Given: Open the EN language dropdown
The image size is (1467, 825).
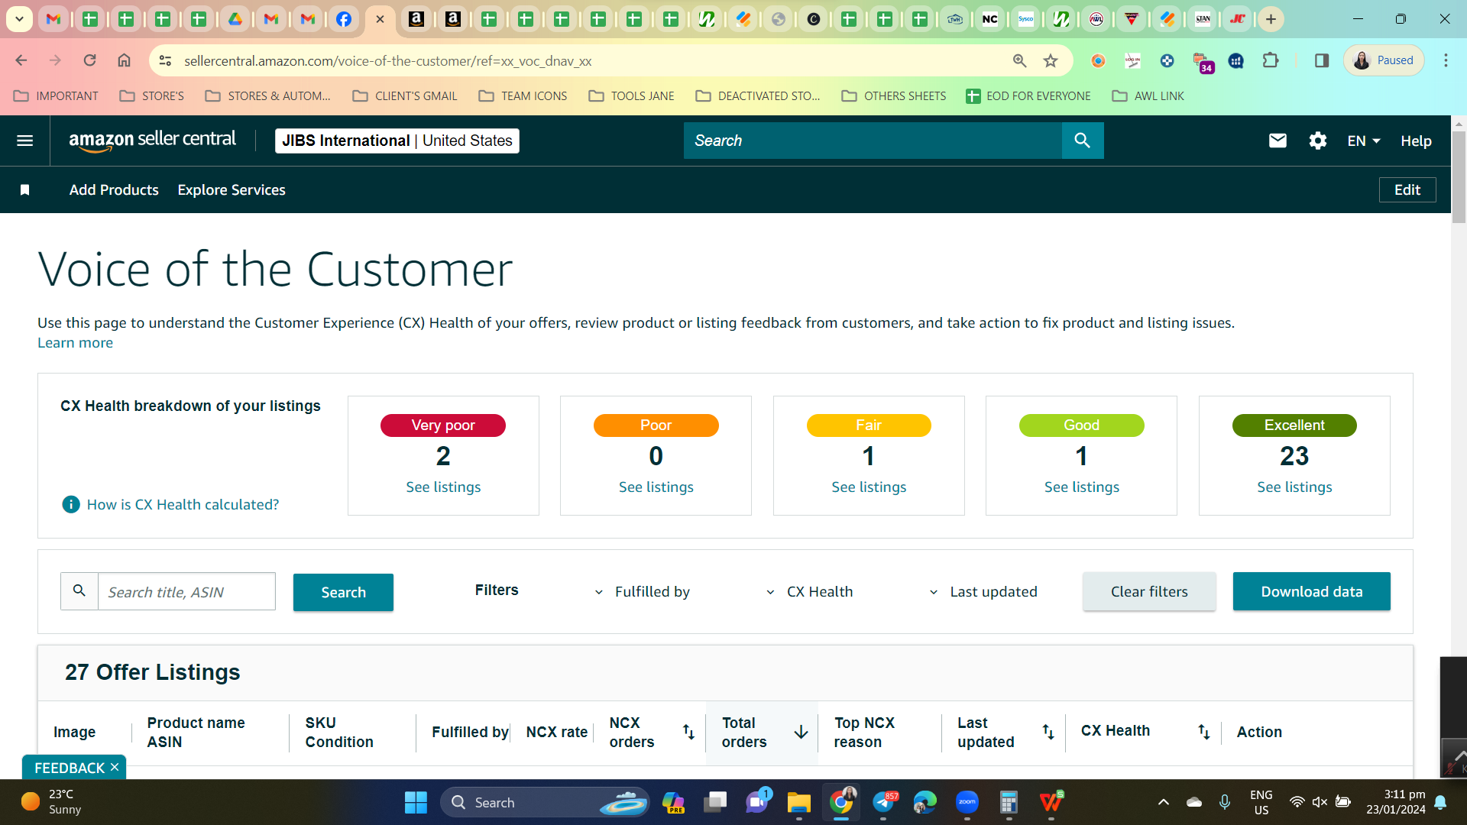Looking at the screenshot, I should [1363, 141].
